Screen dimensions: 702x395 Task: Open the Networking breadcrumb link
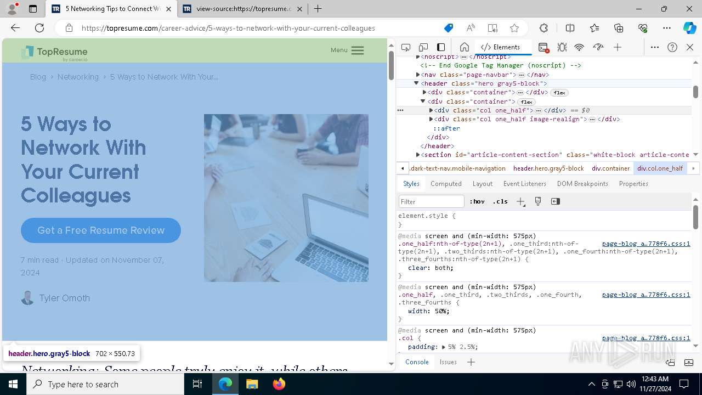tap(78, 77)
